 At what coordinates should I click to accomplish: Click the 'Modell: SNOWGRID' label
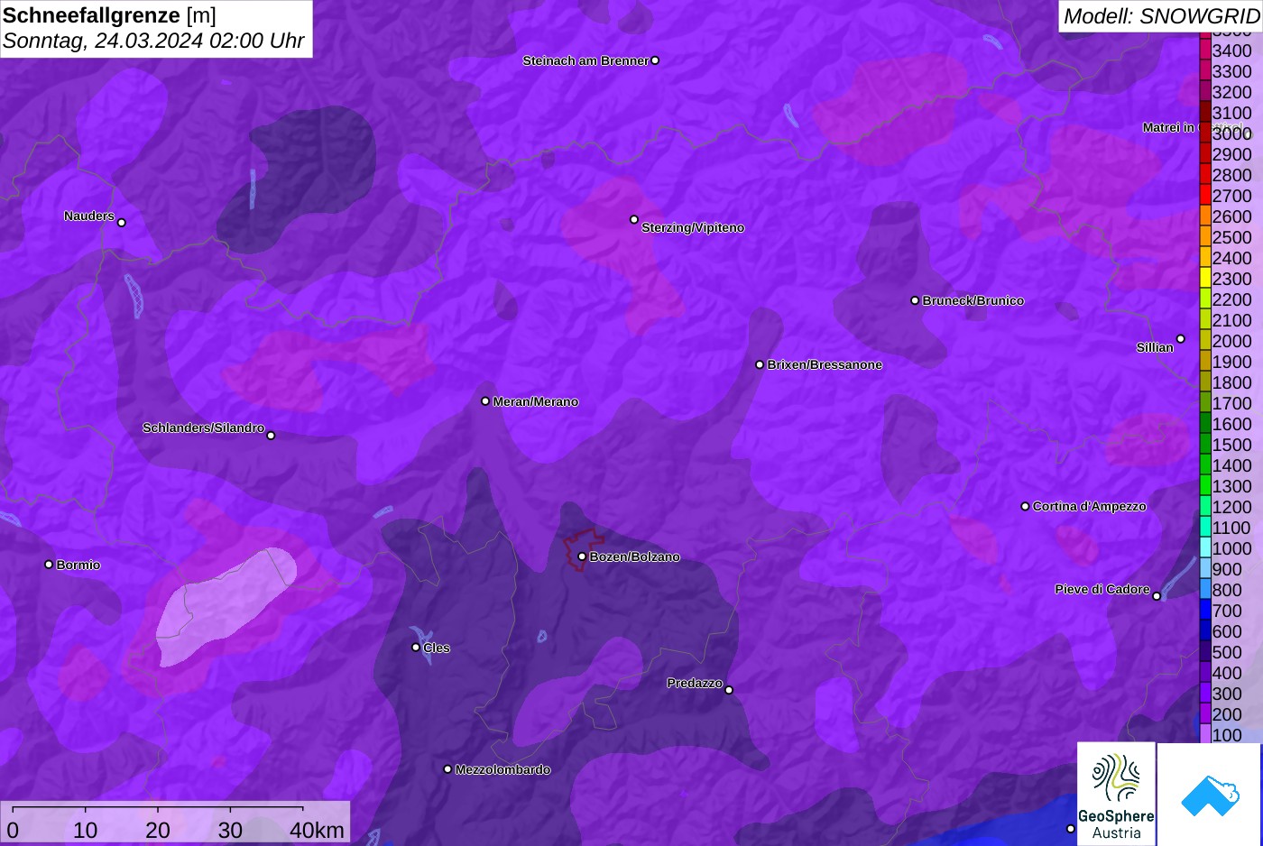click(1161, 16)
